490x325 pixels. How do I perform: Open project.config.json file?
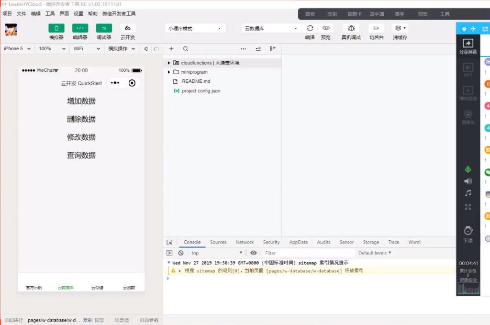tap(201, 91)
